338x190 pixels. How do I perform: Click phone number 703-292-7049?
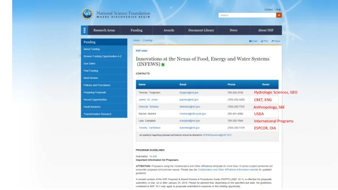235,121
